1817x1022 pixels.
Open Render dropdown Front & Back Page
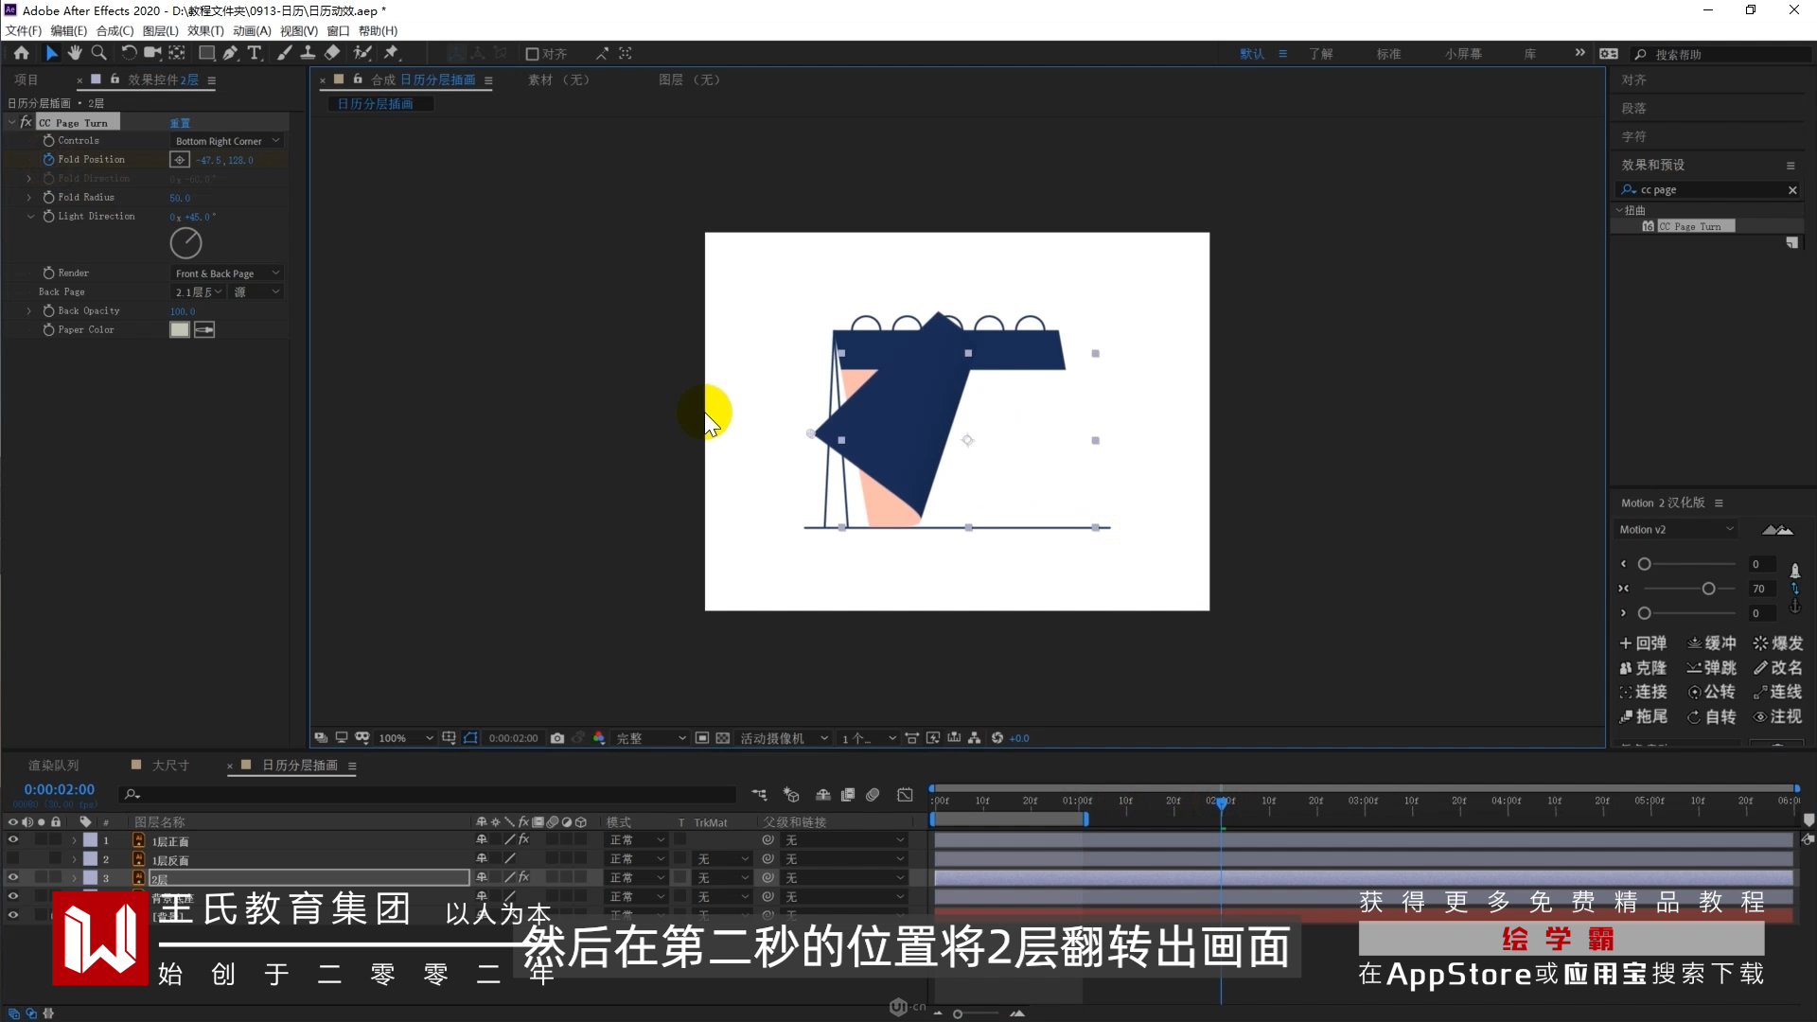pos(227,273)
